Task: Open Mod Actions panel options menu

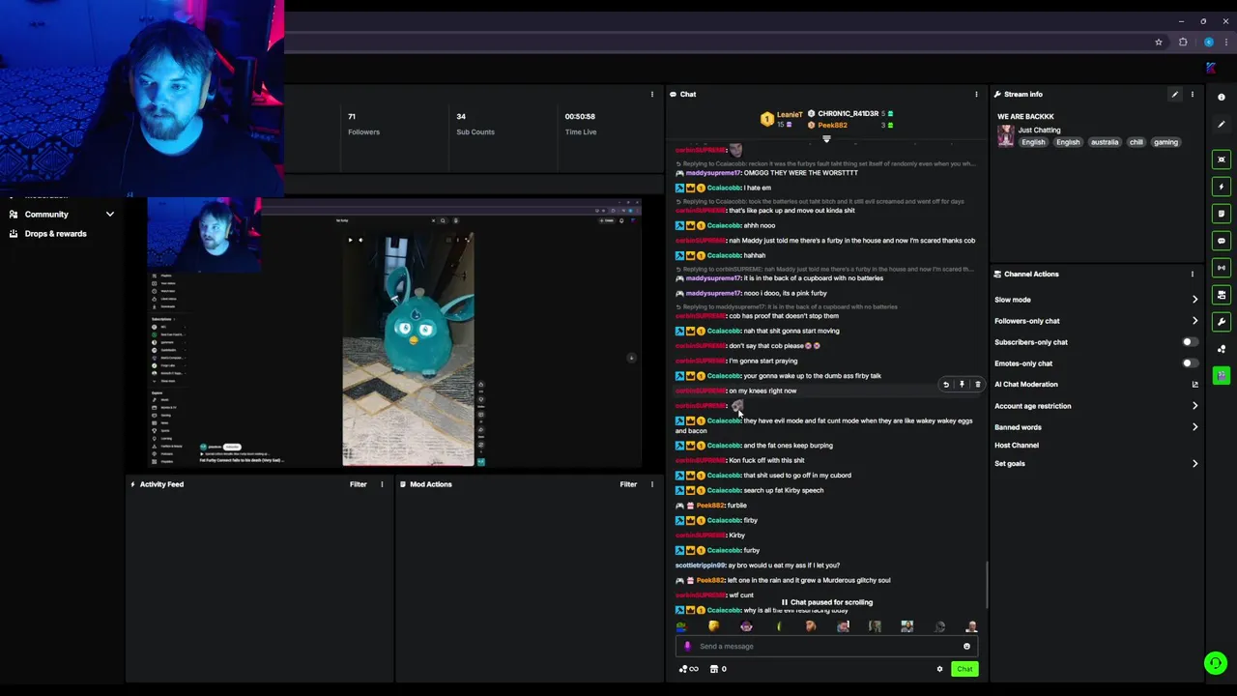Action: [652, 484]
